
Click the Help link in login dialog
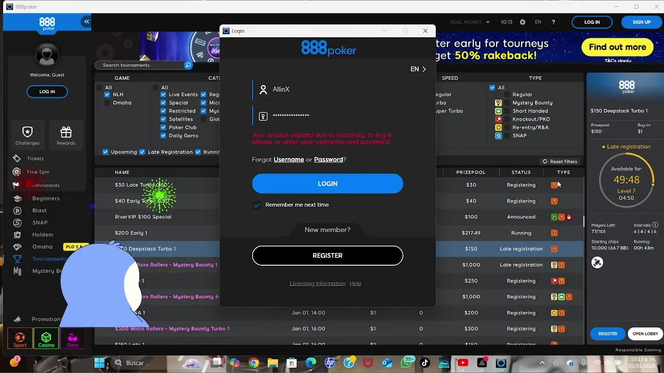pyautogui.click(x=355, y=283)
